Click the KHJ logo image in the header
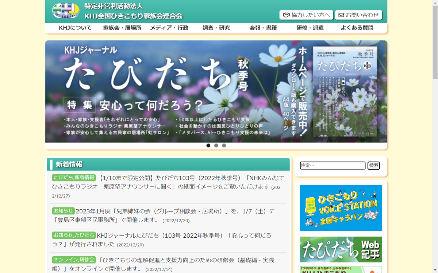 click(x=66, y=11)
